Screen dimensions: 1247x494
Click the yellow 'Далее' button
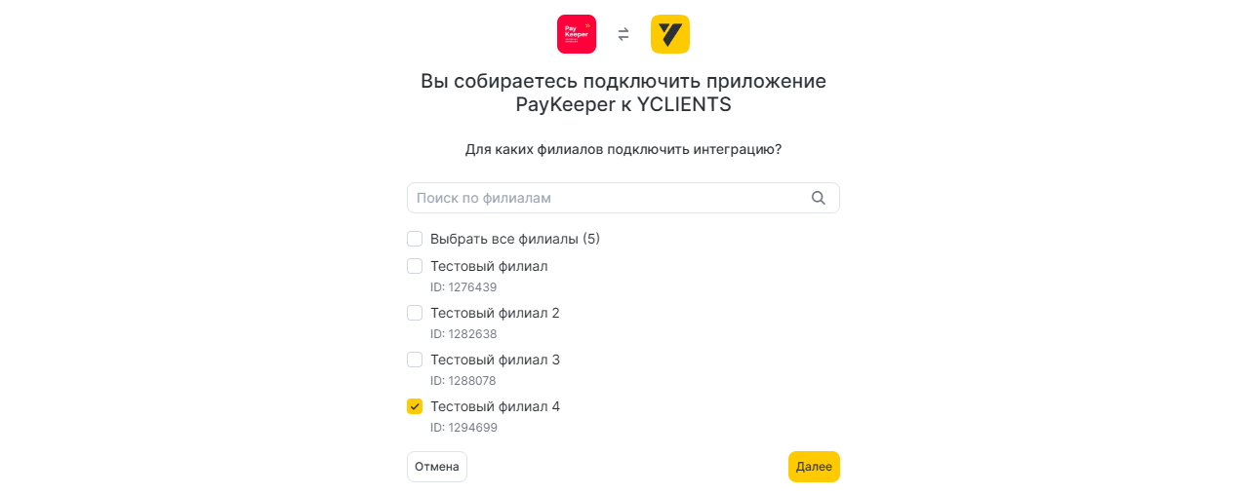tap(814, 467)
